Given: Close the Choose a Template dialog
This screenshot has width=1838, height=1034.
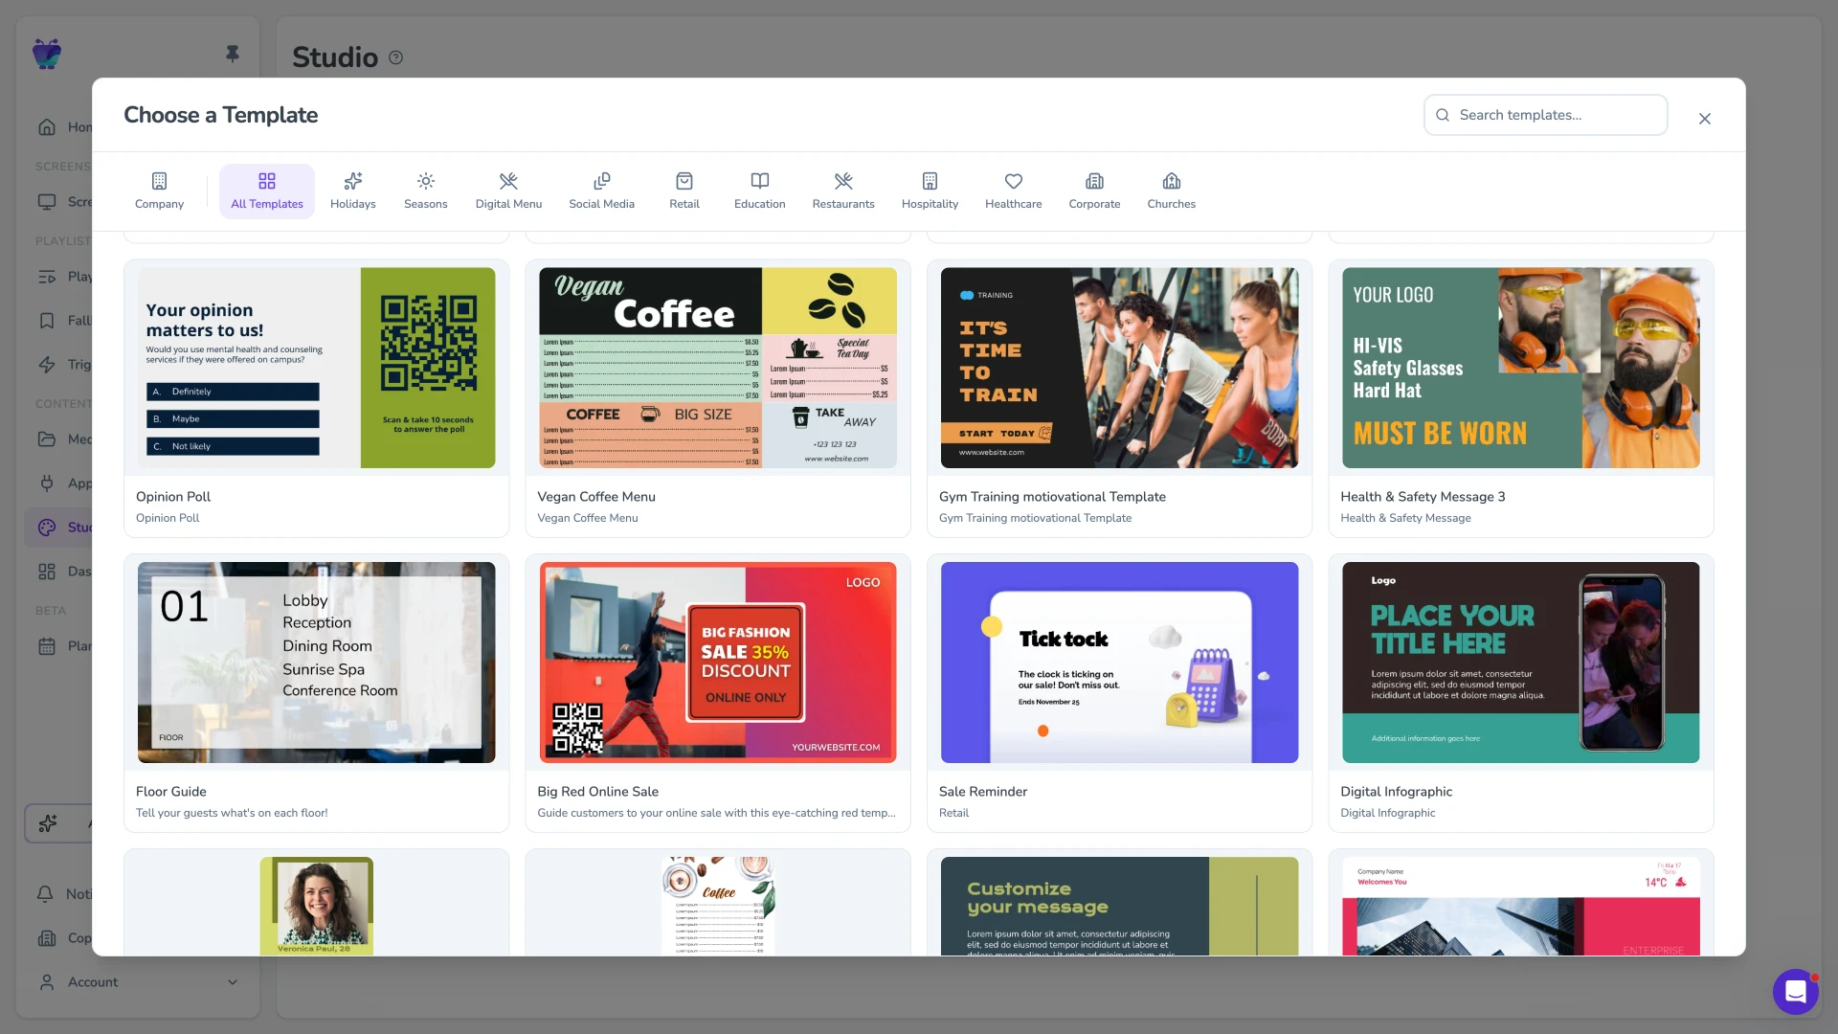Looking at the screenshot, I should click(x=1705, y=119).
